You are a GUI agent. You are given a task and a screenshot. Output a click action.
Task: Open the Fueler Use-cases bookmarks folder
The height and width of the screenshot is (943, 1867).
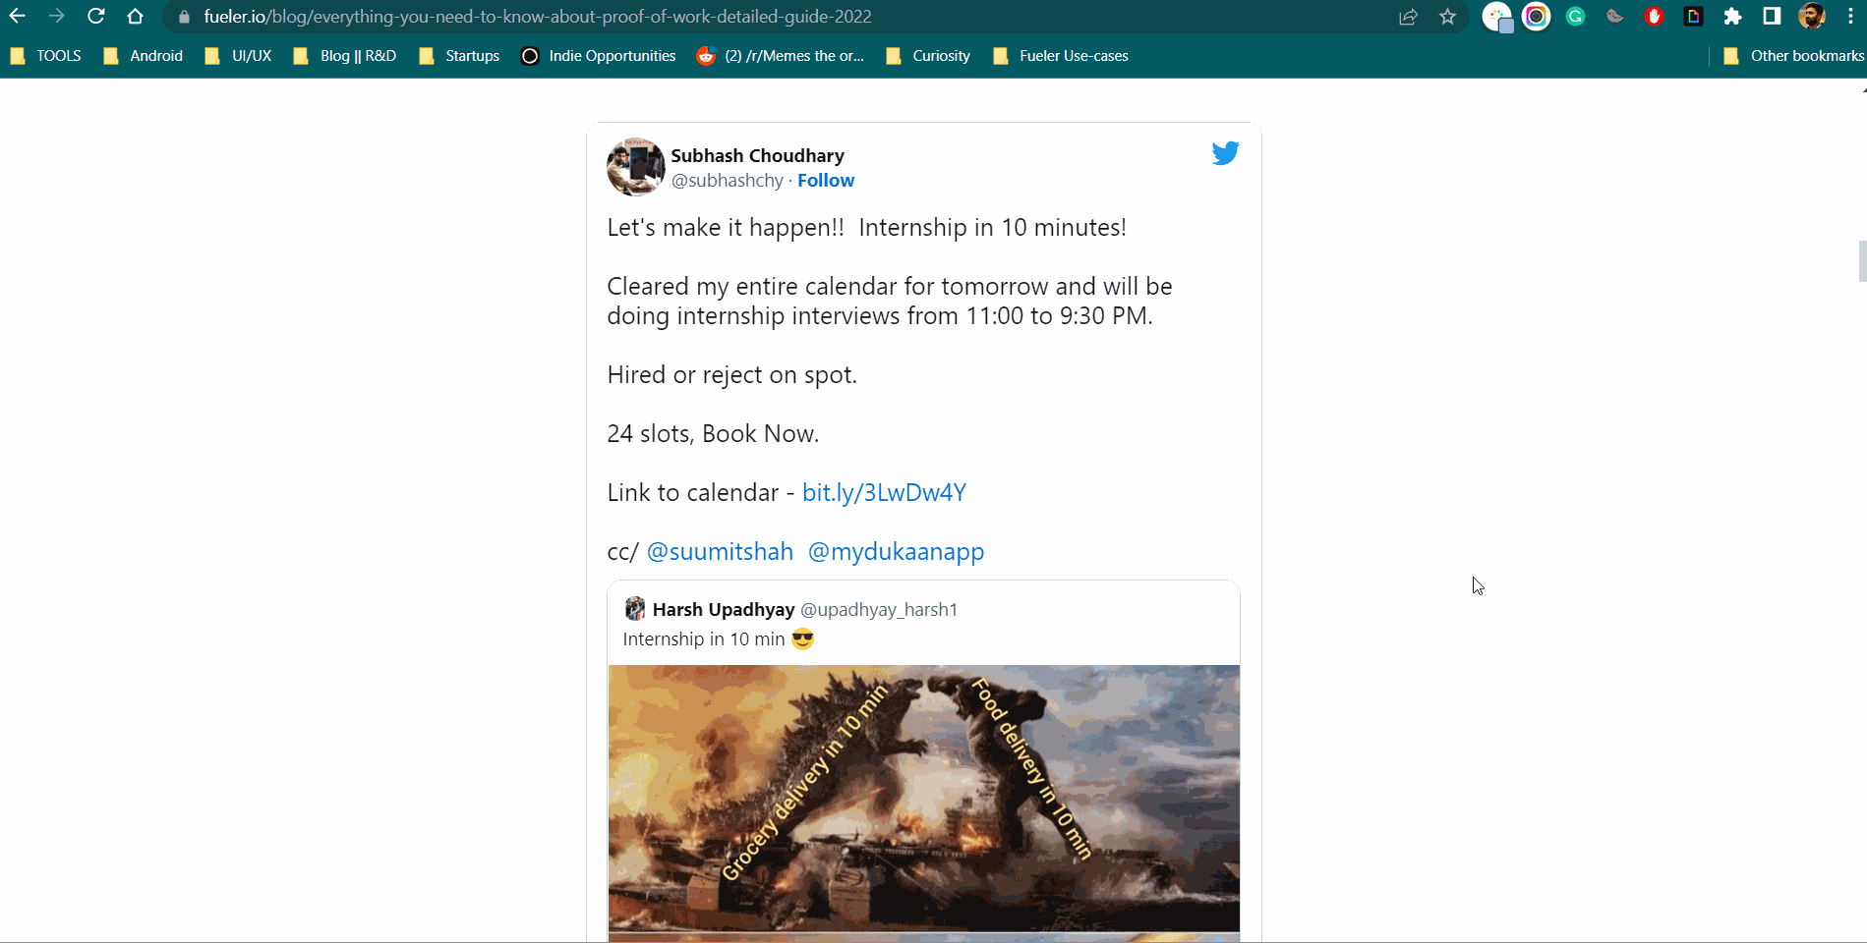(x=1060, y=56)
